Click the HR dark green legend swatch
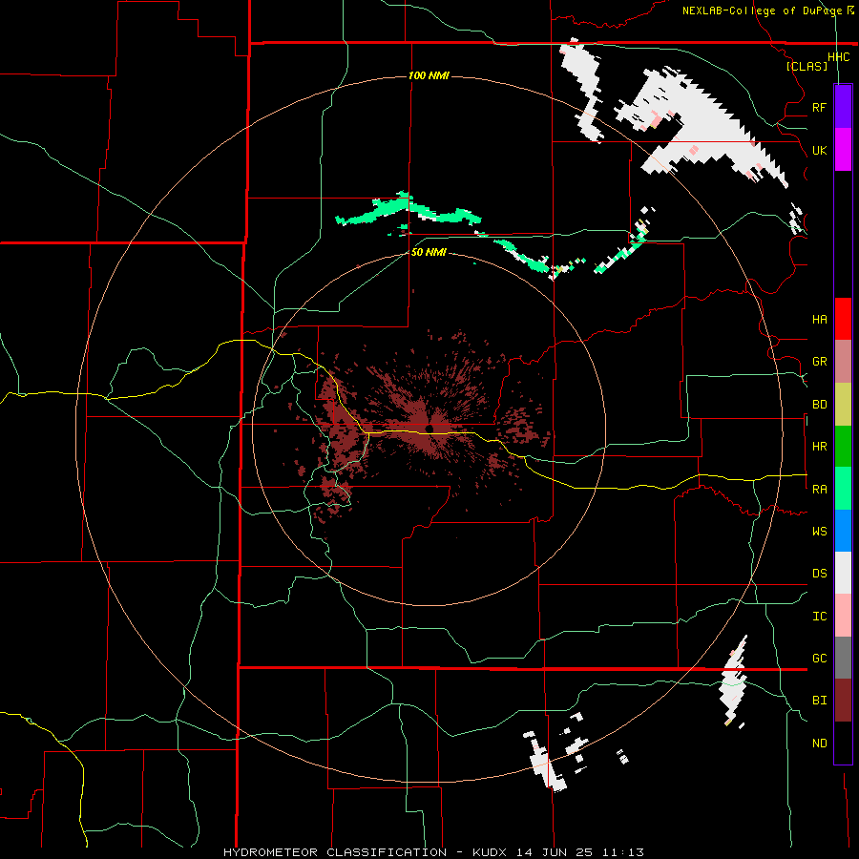This screenshot has width=859, height=859. click(843, 447)
